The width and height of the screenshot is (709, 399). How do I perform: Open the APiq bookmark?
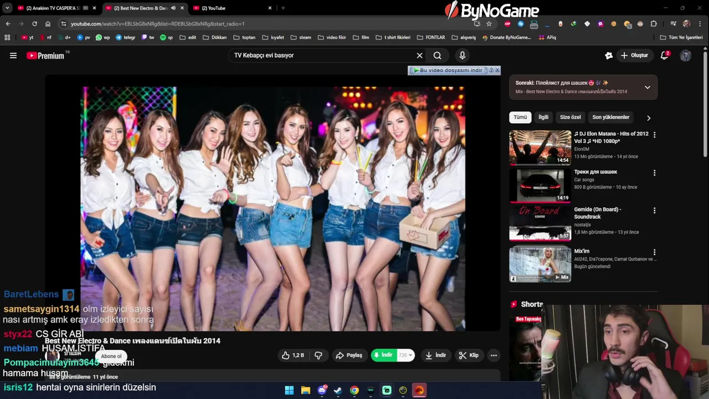click(x=547, y=38)
